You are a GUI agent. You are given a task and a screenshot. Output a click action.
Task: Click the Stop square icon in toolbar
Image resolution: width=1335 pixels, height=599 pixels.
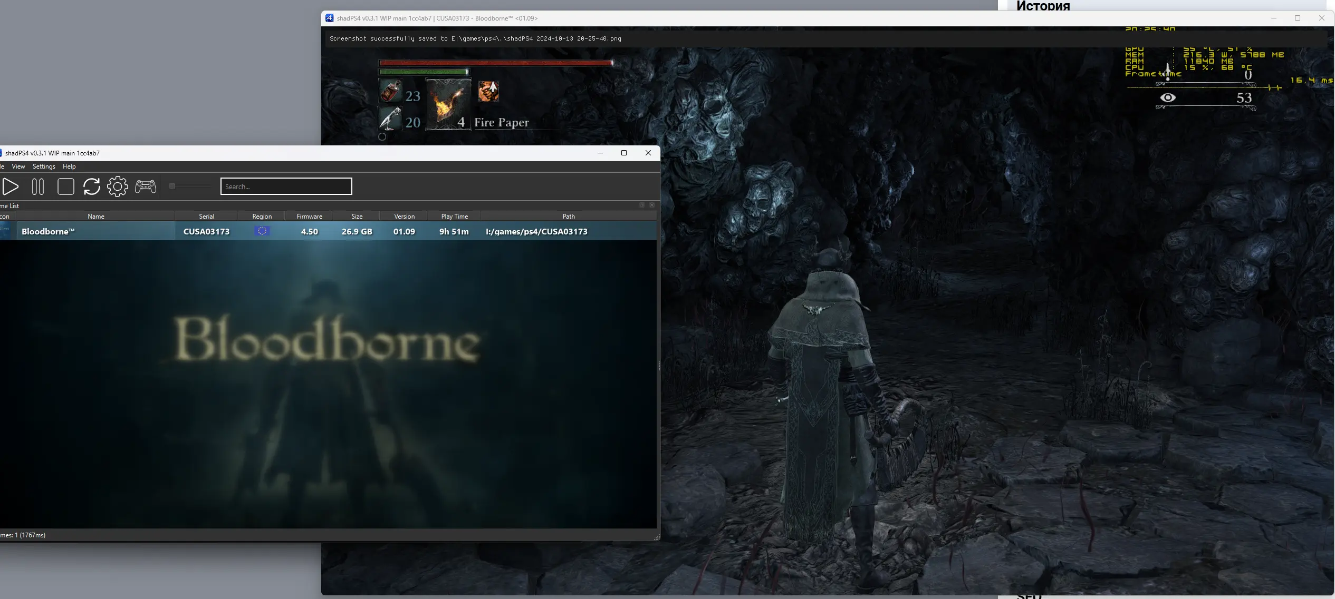(66, 186)
